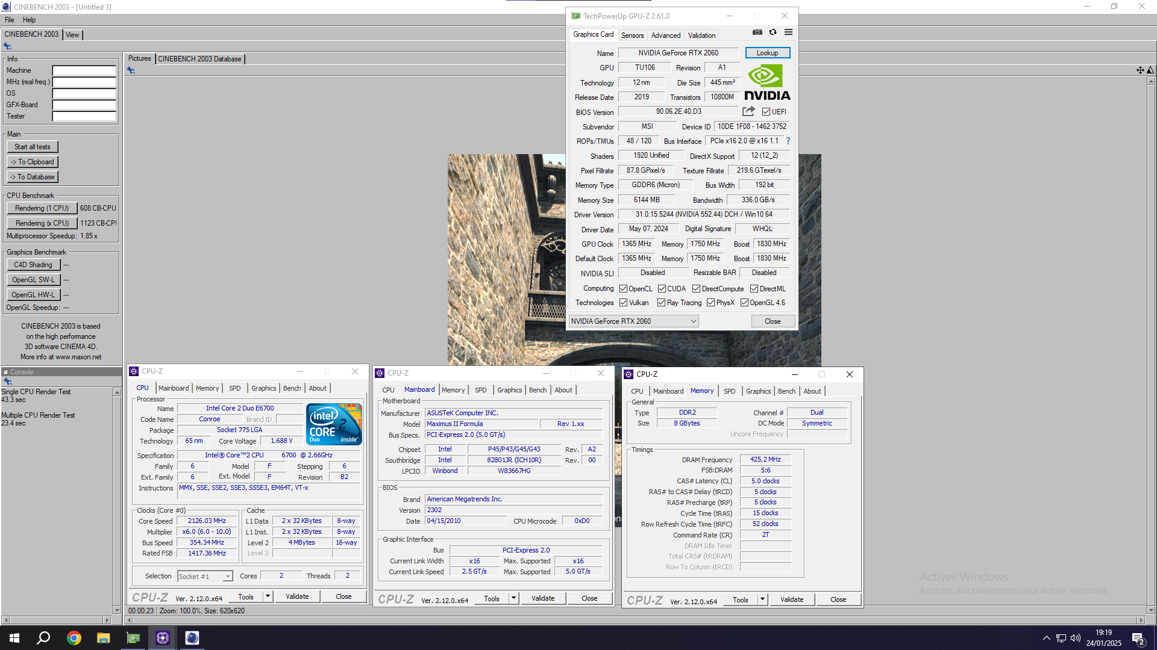Toggle the UEFI checkbox
Viewport: 1157px width, 650px height.
(766, 112)
